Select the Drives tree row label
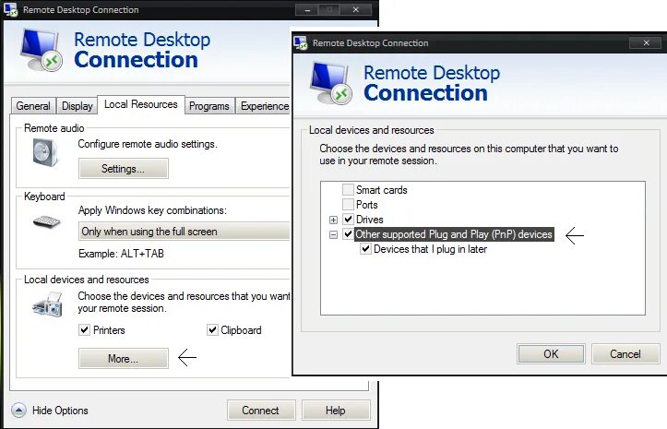This screenshot has height=429, width=667. 370,220
